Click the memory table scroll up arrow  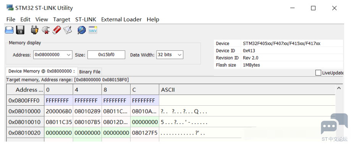point(339,88)
